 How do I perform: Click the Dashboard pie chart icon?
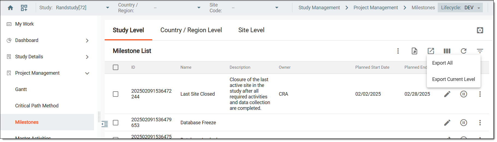[x=9, y=40]
